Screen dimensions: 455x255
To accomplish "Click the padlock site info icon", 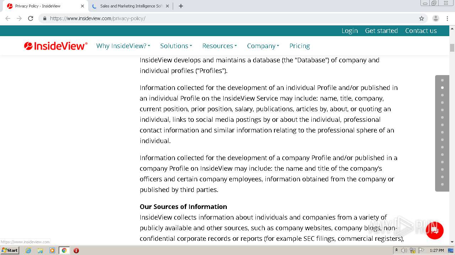I will 45,18.
